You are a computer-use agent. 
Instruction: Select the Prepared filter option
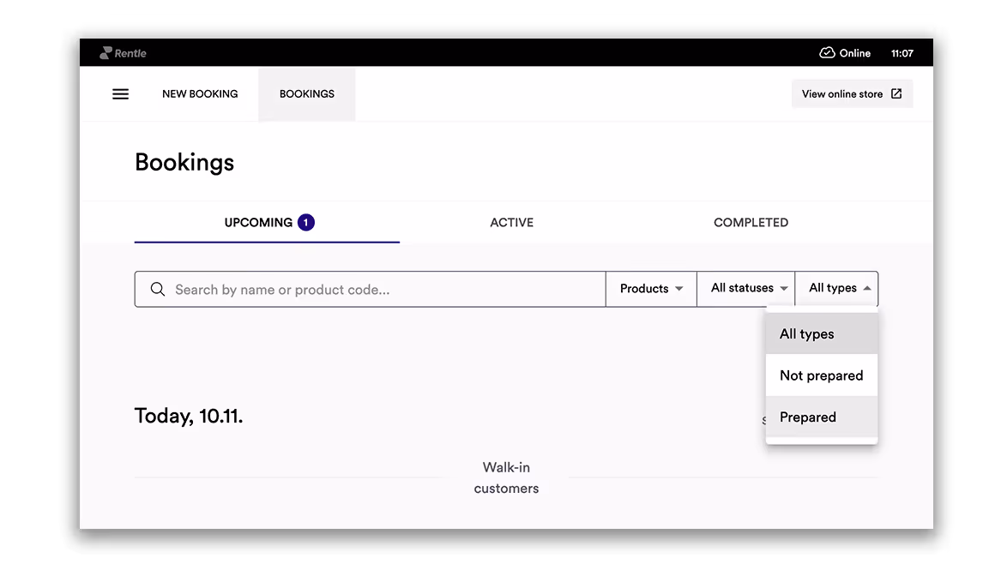coord(807,417)
